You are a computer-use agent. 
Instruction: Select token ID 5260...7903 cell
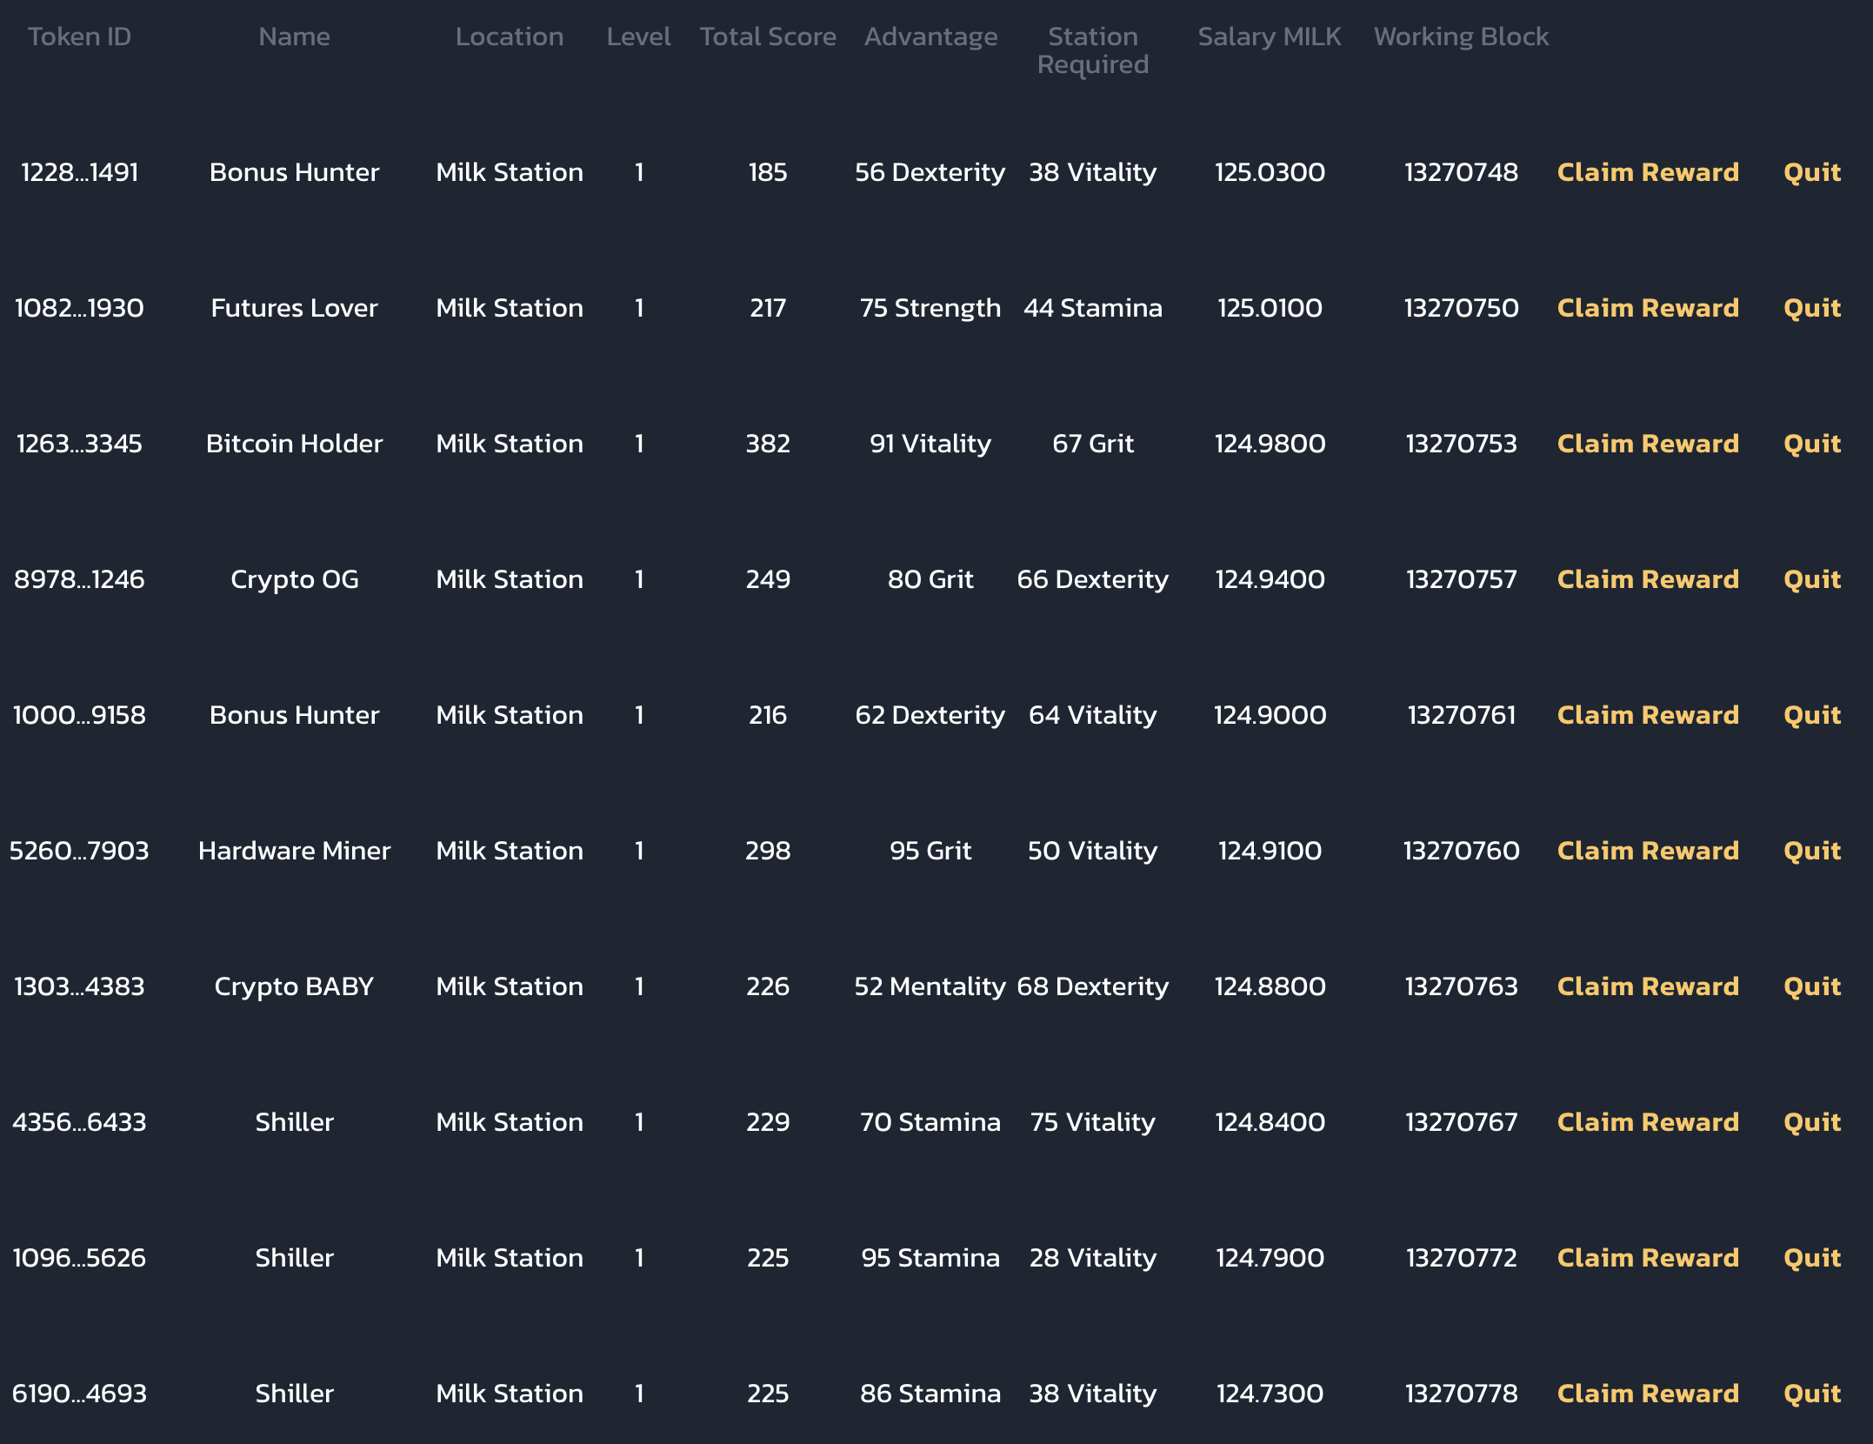pos(79,851)
